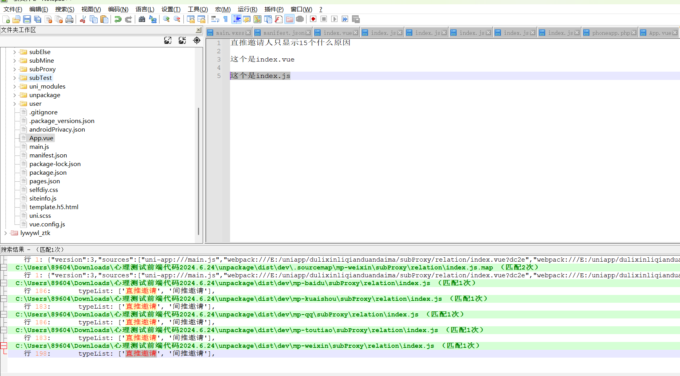The width and height of the screenshot is (680, 376).
Task: Select manifest.json in the file tree
Action: click(48, 155)
